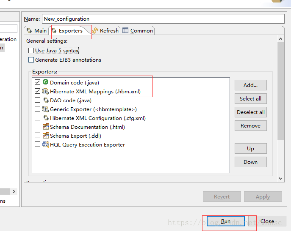Enable Use Java 5 syntax checkbox

click(31, 51)
